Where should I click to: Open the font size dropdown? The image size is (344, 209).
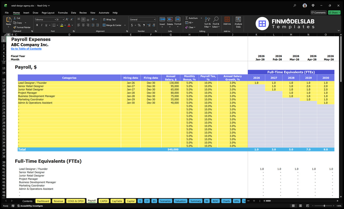tap(63, 19)
